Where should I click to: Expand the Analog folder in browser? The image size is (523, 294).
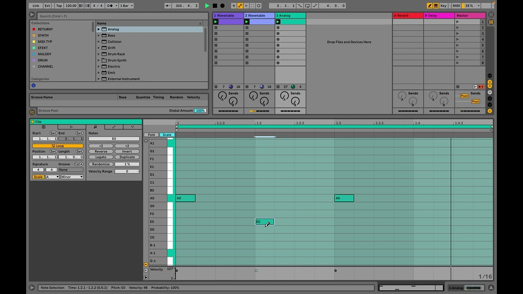(x=98, y=29)
